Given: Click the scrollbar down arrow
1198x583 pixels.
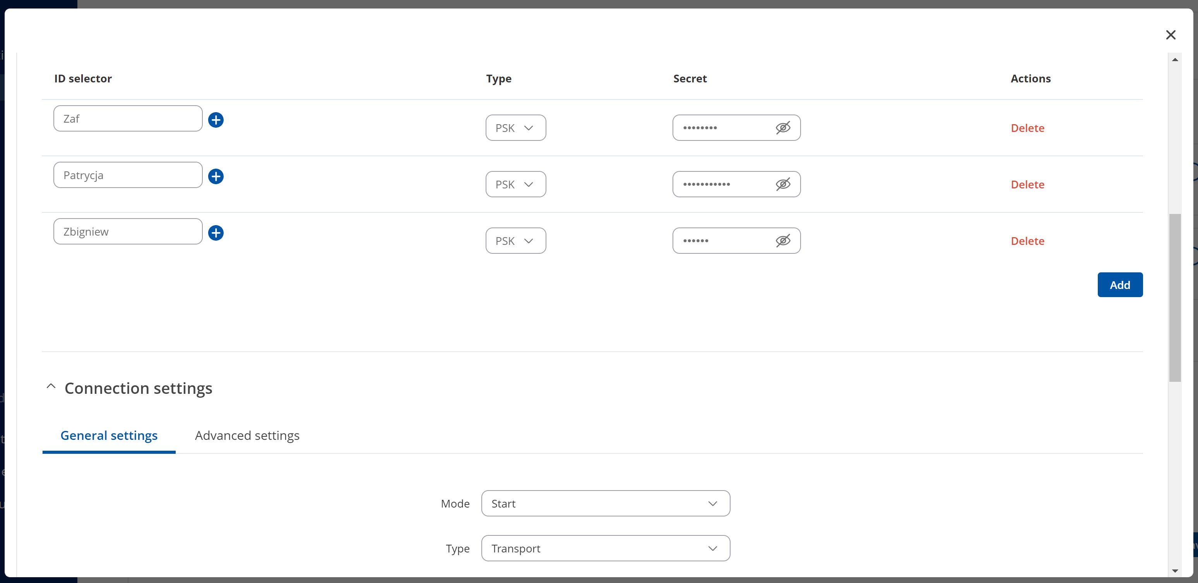Looking at the screenshot, I should point(1175,571).
